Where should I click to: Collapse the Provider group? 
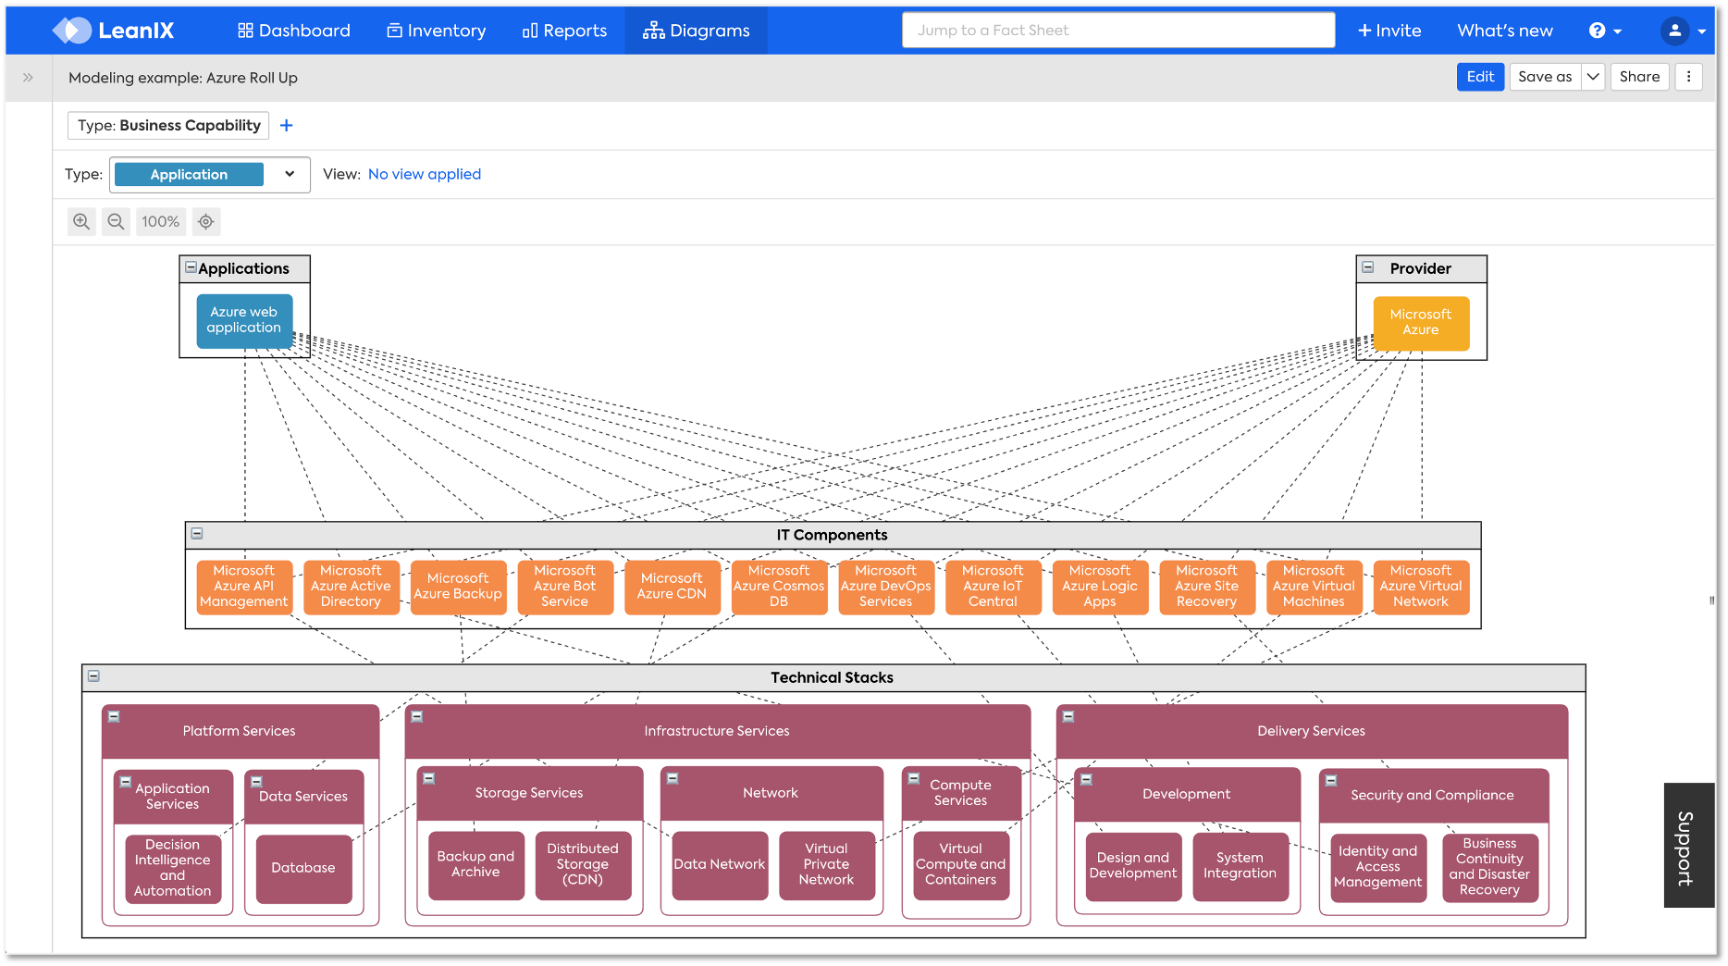pyautogui.click(x=1368, y=267)
